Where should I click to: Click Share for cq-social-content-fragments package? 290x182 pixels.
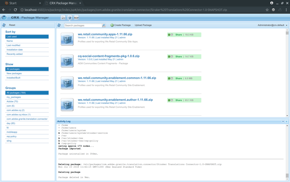[178, 57]
